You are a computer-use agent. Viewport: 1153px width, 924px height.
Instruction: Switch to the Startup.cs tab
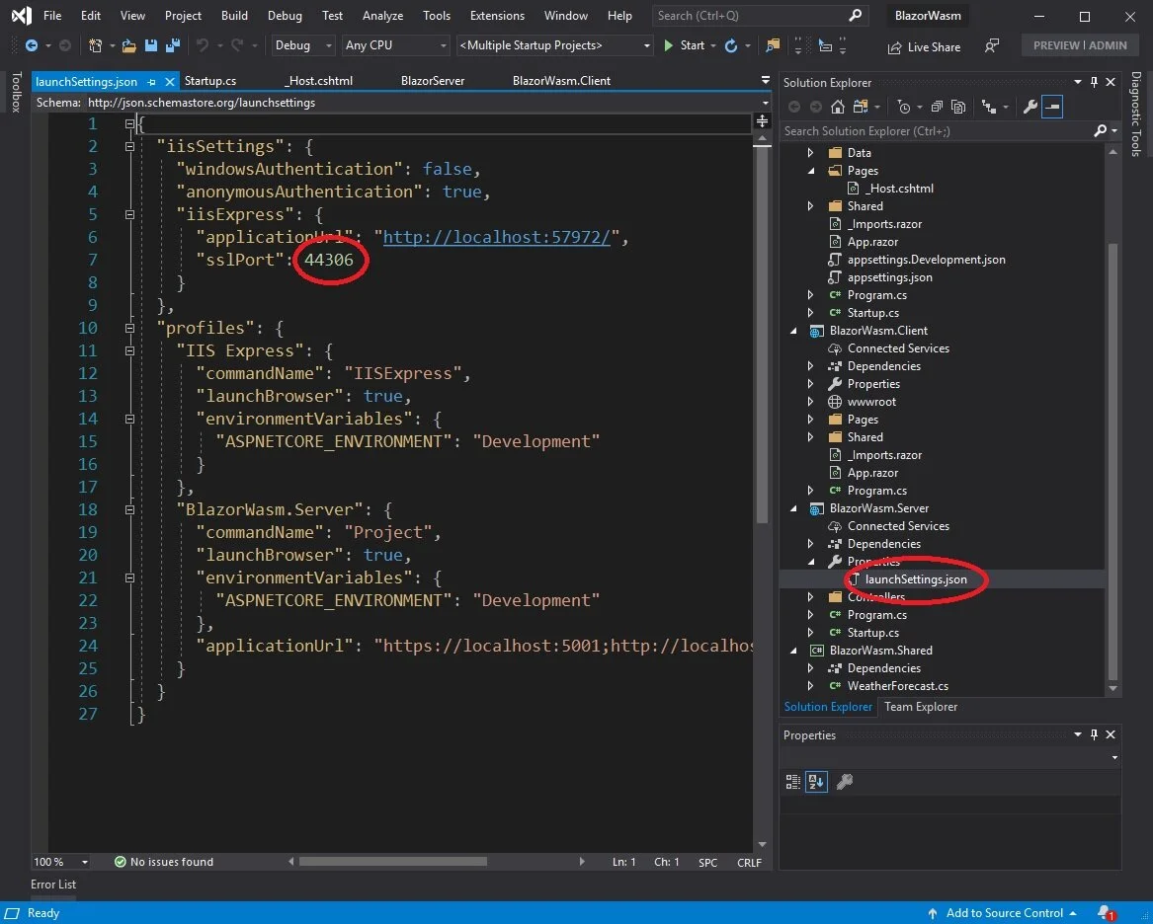pyautogui.click(x=210, y=81)
